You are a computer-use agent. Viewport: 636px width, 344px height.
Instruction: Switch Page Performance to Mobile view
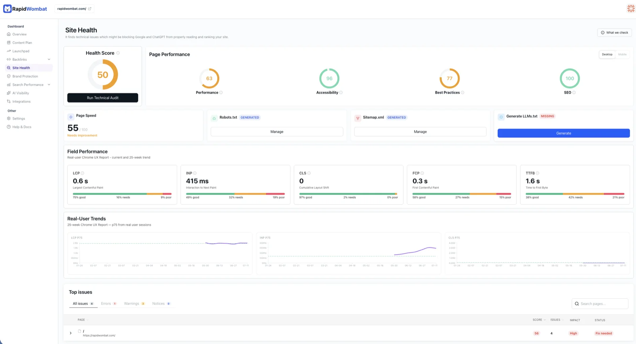click(x=622, y=54)
